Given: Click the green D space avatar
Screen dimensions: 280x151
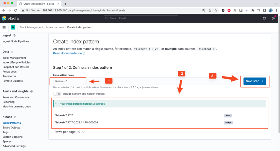Looking at the screenshot, I should coord(13,27).
